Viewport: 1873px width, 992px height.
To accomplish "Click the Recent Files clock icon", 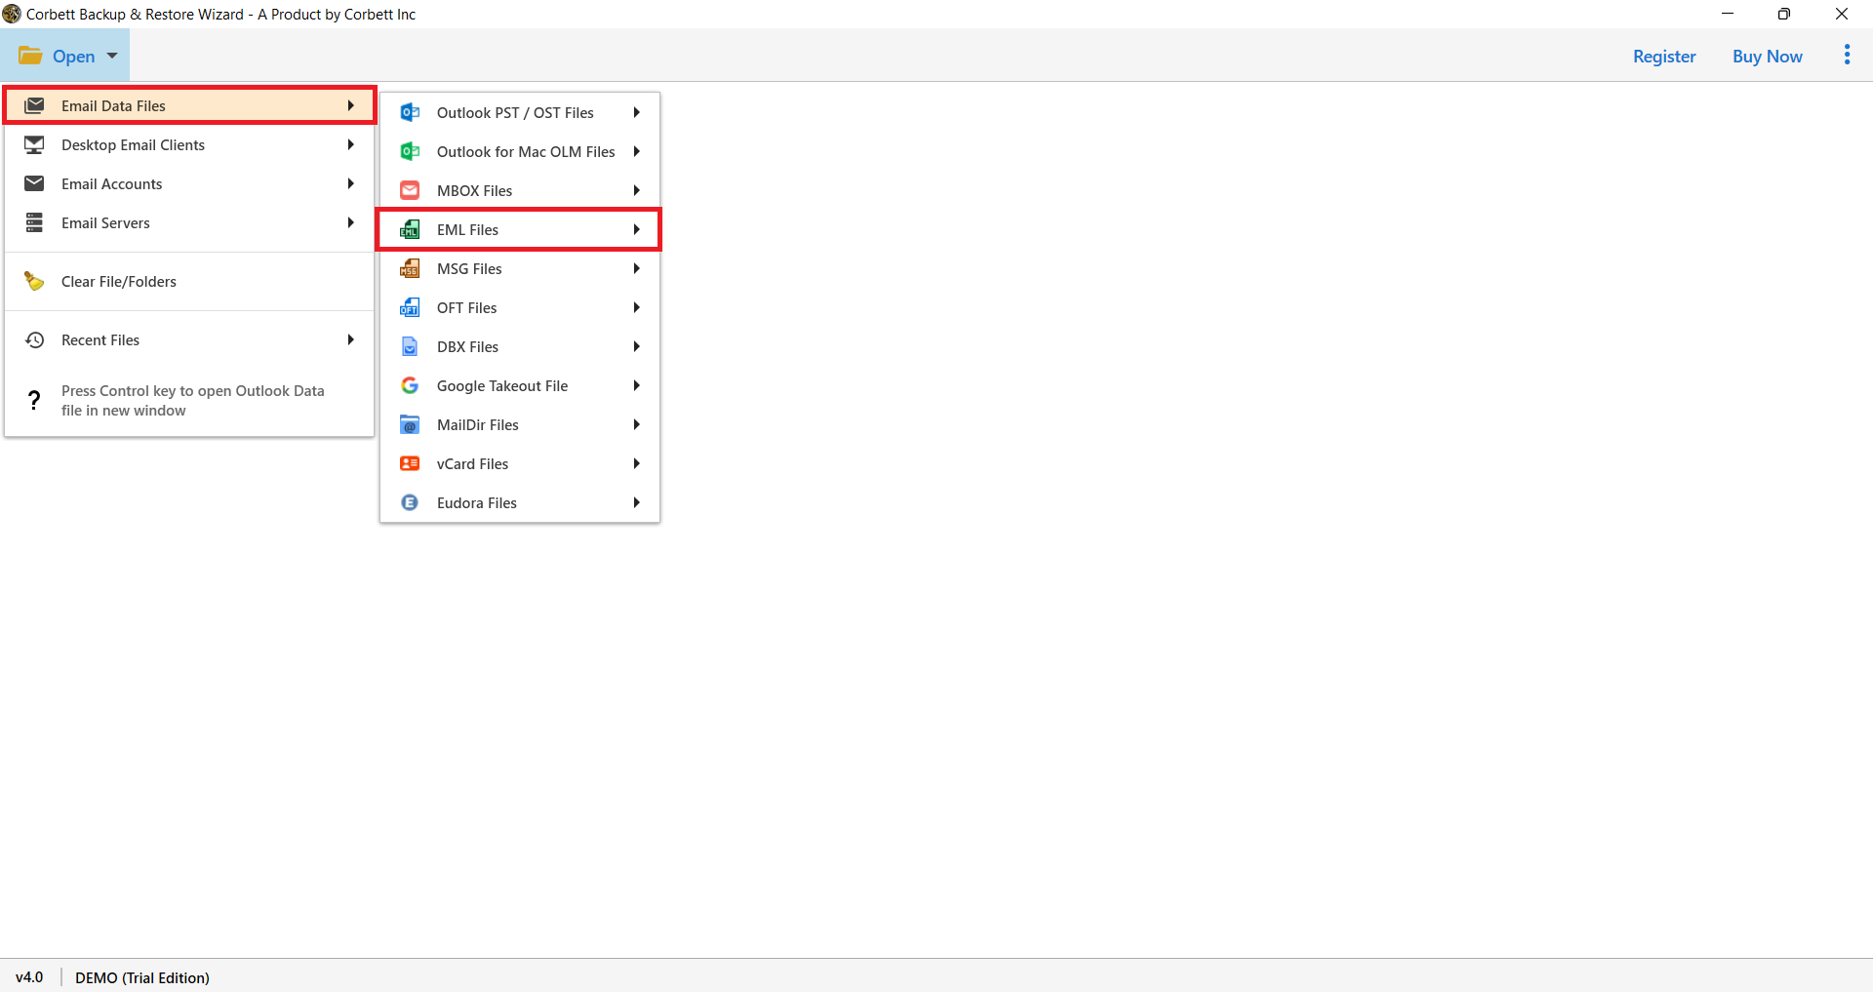I will coord(34,339).
